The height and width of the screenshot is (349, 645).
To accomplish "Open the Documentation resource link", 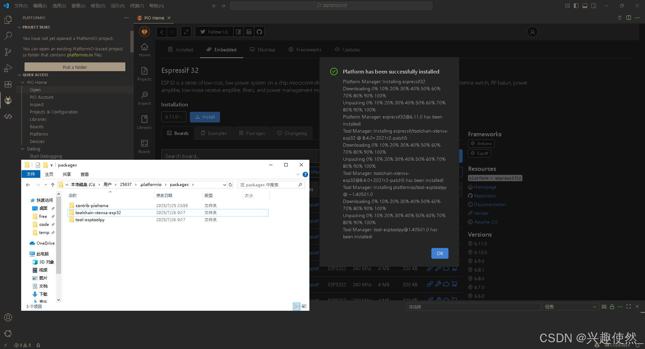I will pos(490,204).
